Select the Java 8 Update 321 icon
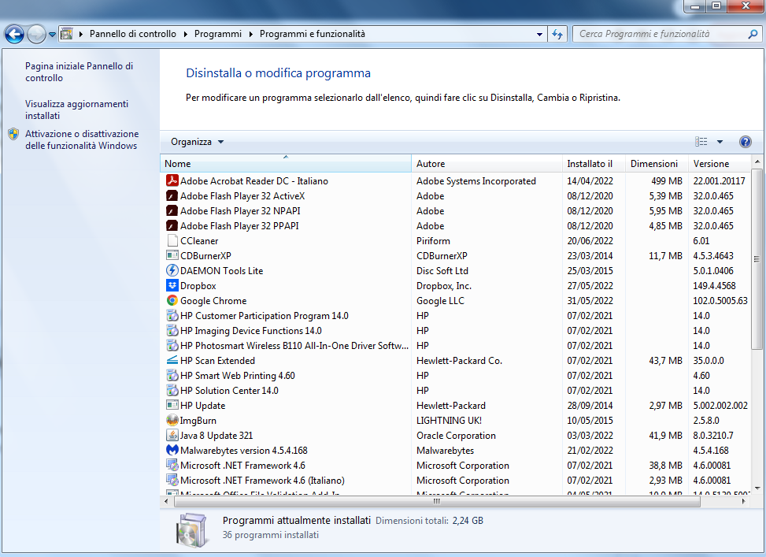Viewport: 766px width, 557px height. click(x=172, y=436)
